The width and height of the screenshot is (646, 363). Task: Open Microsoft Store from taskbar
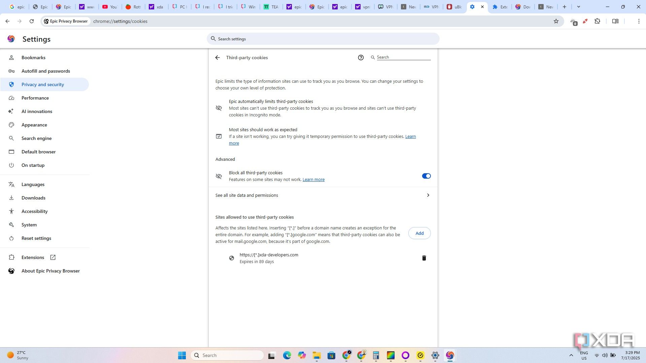[x=331, y=355]
